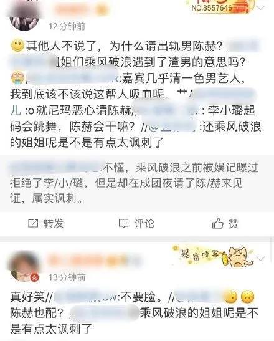Viewport: 274px width, 341px height.
Task: Click the smiley emoji in first post
Action: pos(17,46)
